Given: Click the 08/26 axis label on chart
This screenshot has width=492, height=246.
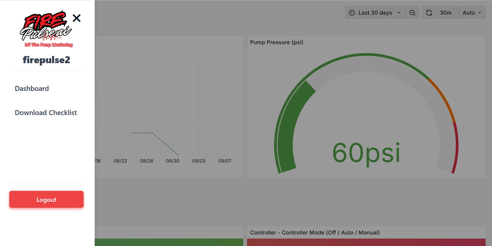Looking at the screenshot, I should tap(146, 161).
